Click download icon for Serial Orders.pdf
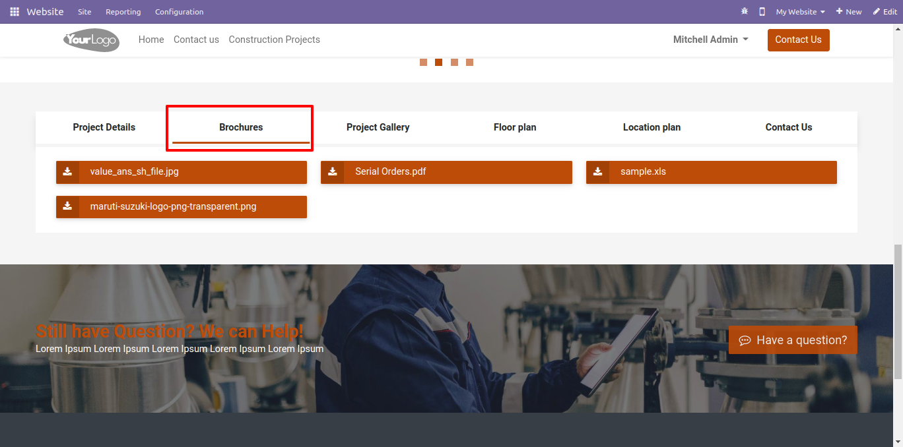The image size is (903, 447). (333, 171)
